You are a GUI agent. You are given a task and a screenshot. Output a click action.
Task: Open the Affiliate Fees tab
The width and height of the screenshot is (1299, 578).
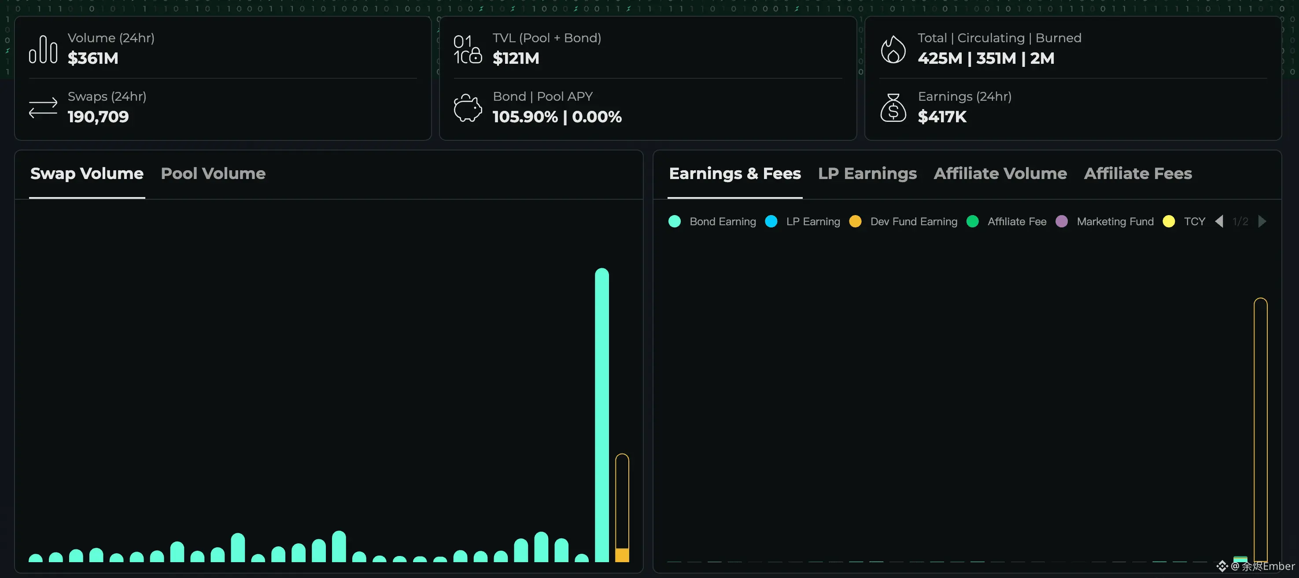(1138, 173)
